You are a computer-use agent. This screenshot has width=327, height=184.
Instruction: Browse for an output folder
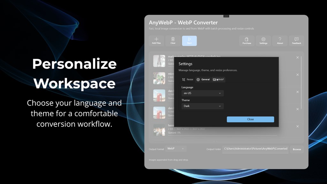[297, 149]
